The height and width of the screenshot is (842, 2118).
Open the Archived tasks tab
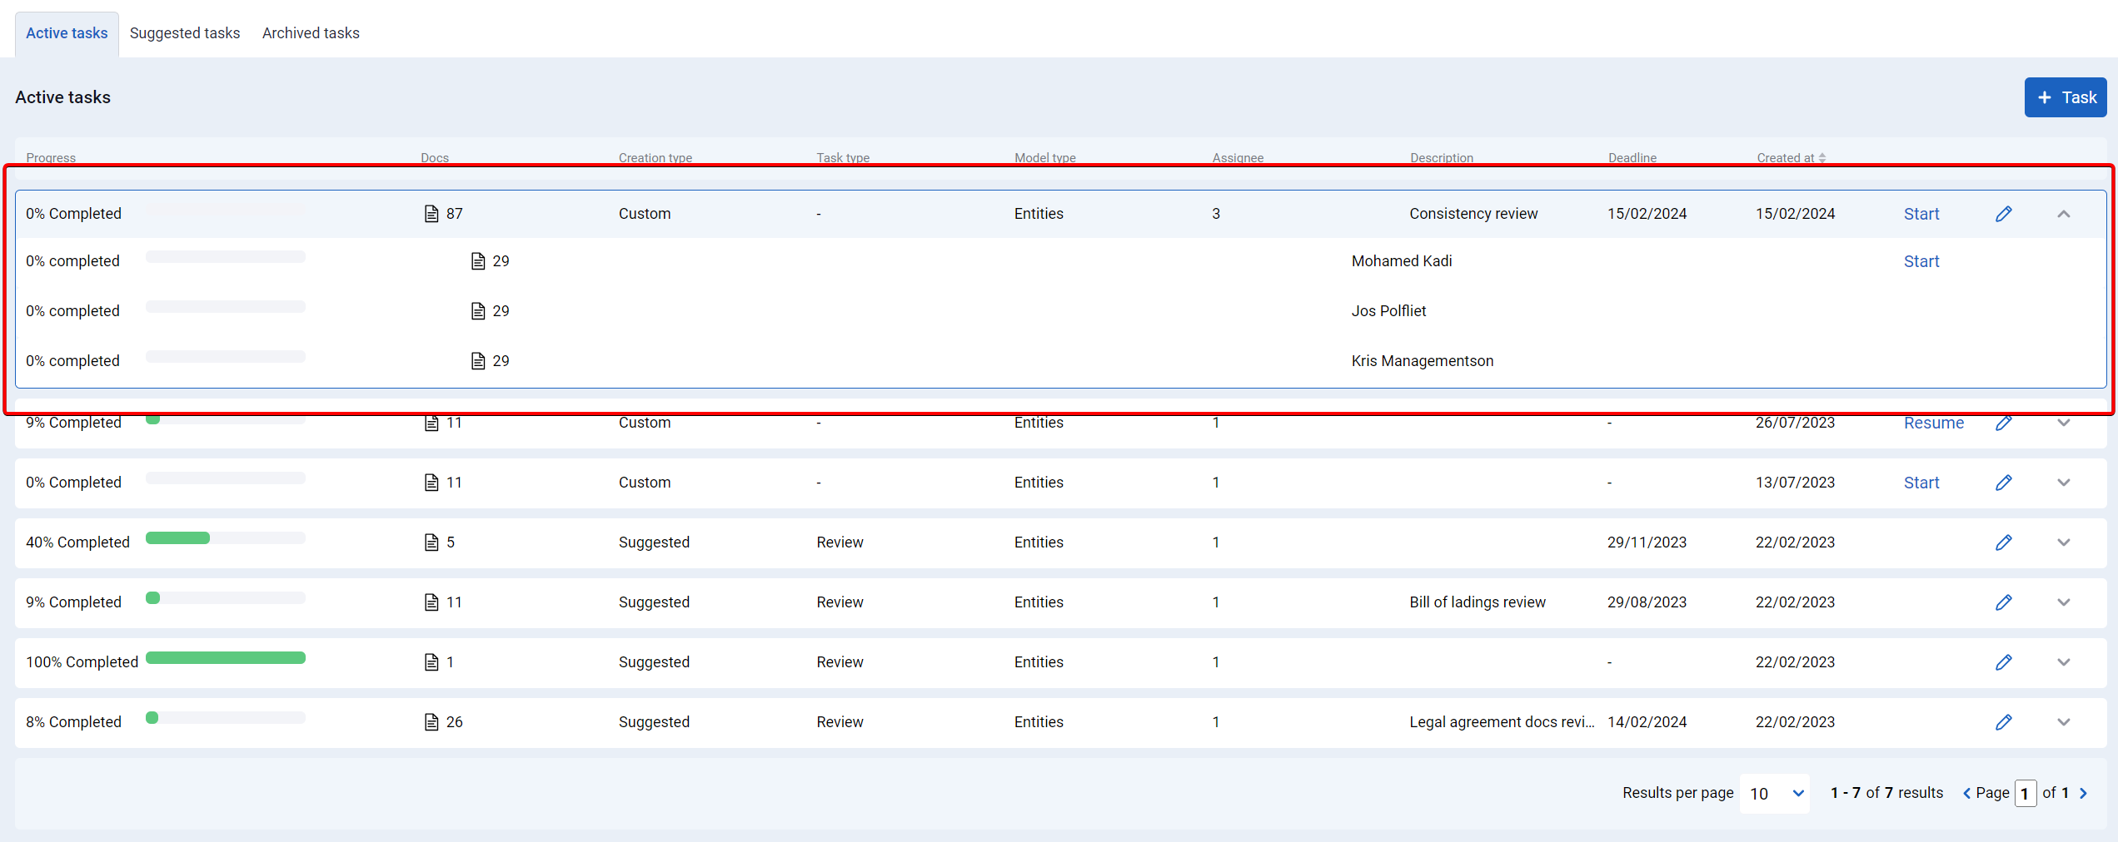pos(311,33)
